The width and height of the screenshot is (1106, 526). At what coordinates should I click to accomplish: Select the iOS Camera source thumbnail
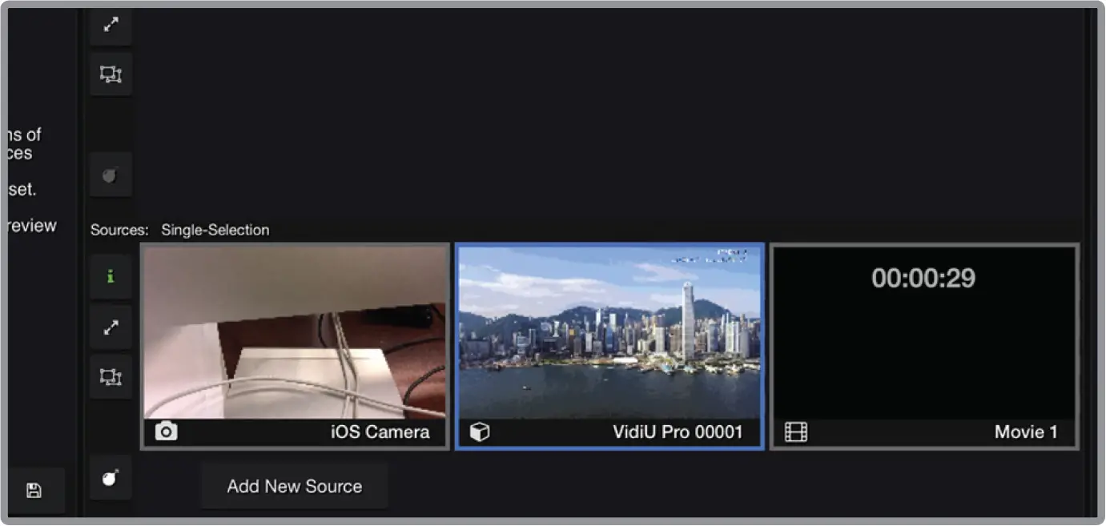(295, 347)
